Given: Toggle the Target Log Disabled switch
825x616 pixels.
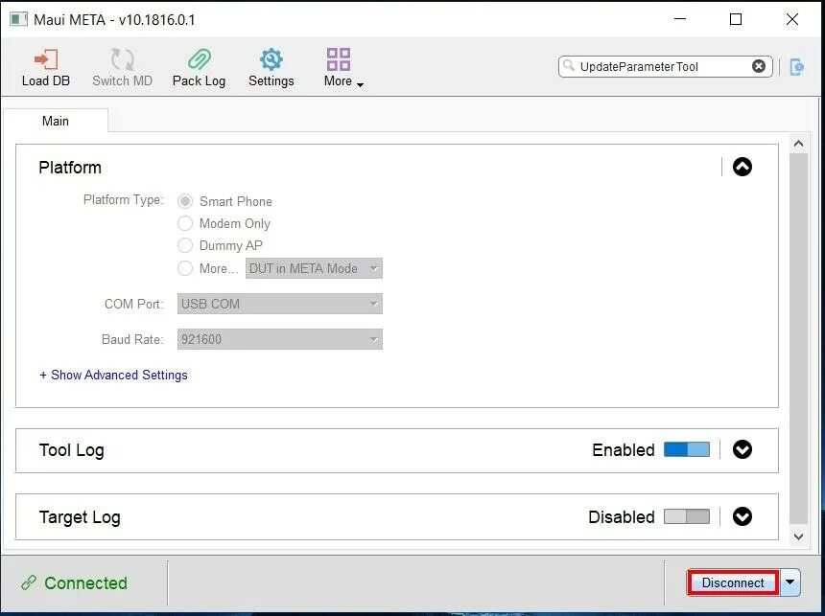Looking at the screenshot, I should tap(687, 516).
